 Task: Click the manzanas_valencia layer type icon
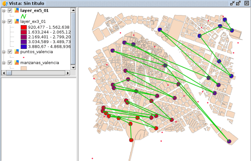point(16,62)
